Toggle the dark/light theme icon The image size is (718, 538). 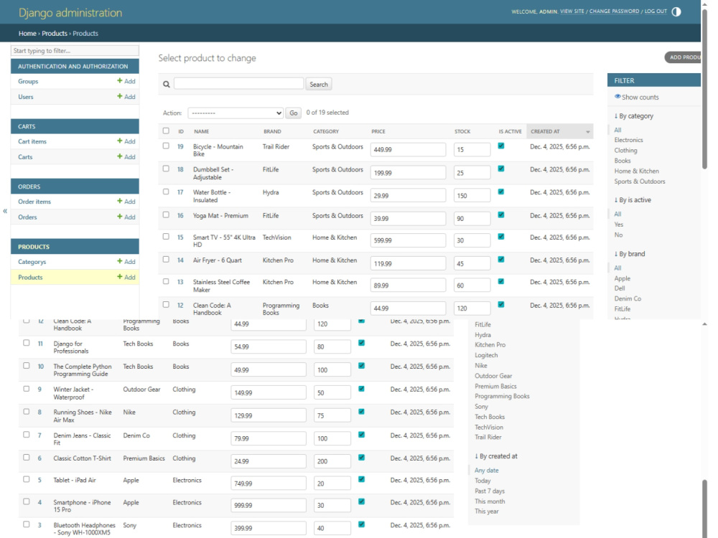pyautogui.click(x=676, y=12)
